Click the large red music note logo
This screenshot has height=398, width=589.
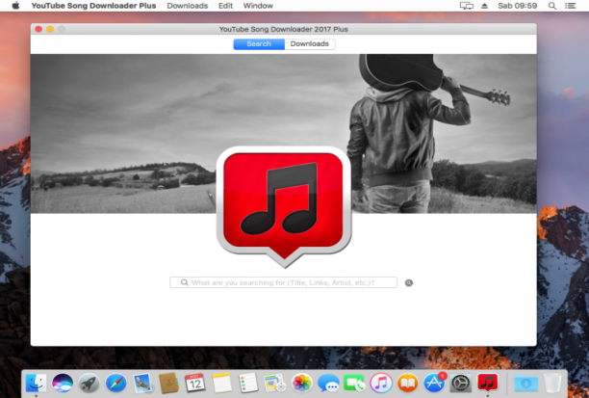(x=284, y=206)
